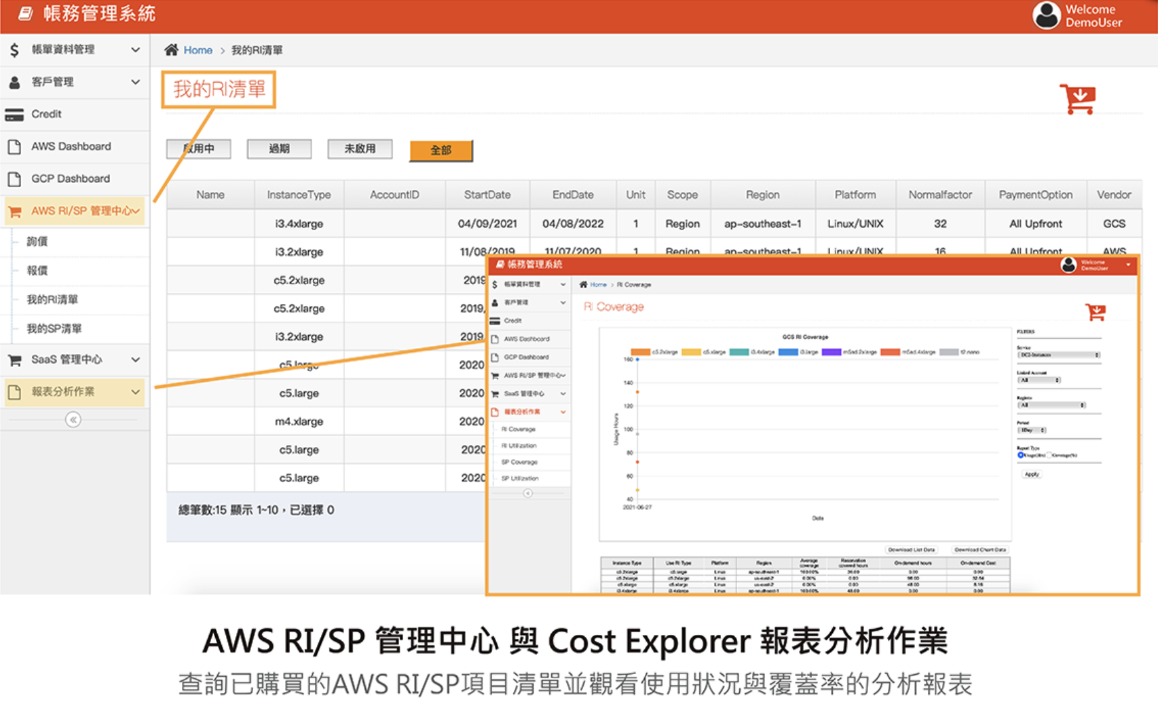Click the dollar icon beside 帳單資料管理 in the main sidebar
This screenshot has height=723, width=1158.
pos(14,50)
